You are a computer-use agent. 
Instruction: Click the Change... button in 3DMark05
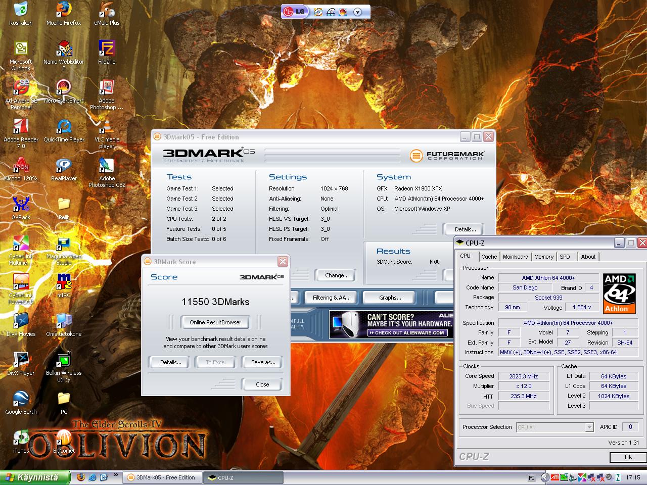point(337,275)
